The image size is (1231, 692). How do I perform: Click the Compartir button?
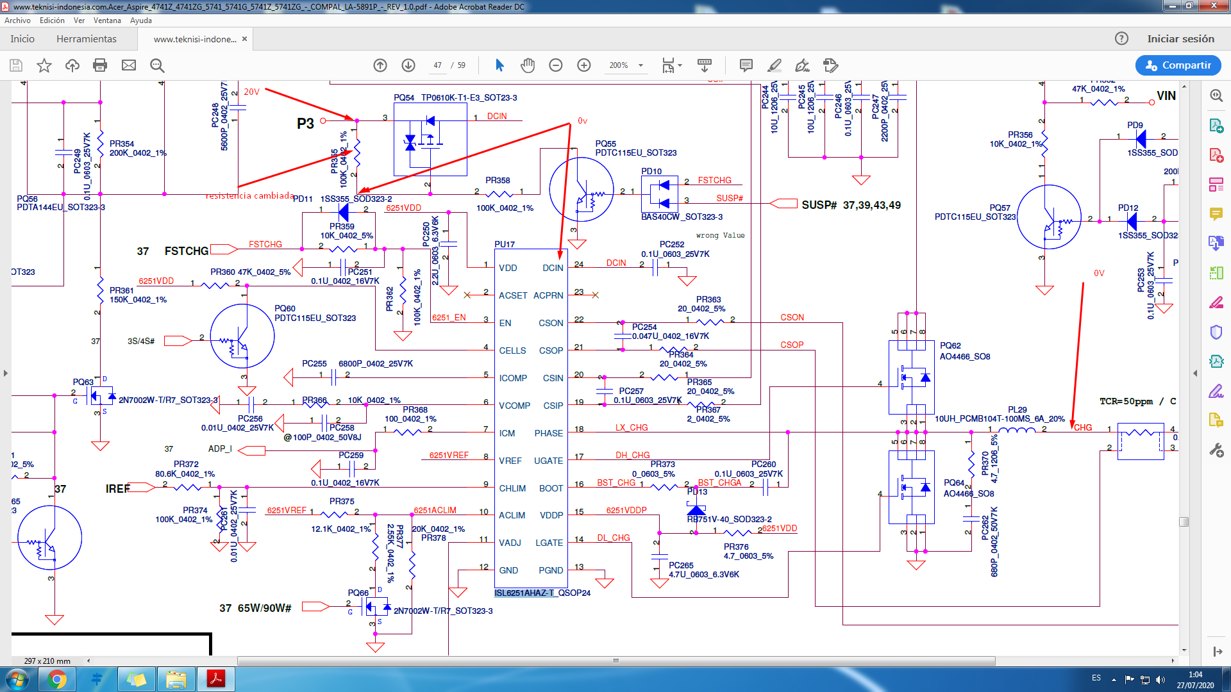[1178, 65]
